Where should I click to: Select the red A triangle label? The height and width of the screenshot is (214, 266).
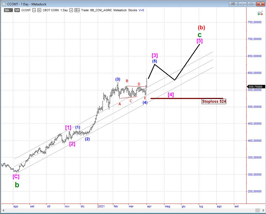[x=120, y=104]
